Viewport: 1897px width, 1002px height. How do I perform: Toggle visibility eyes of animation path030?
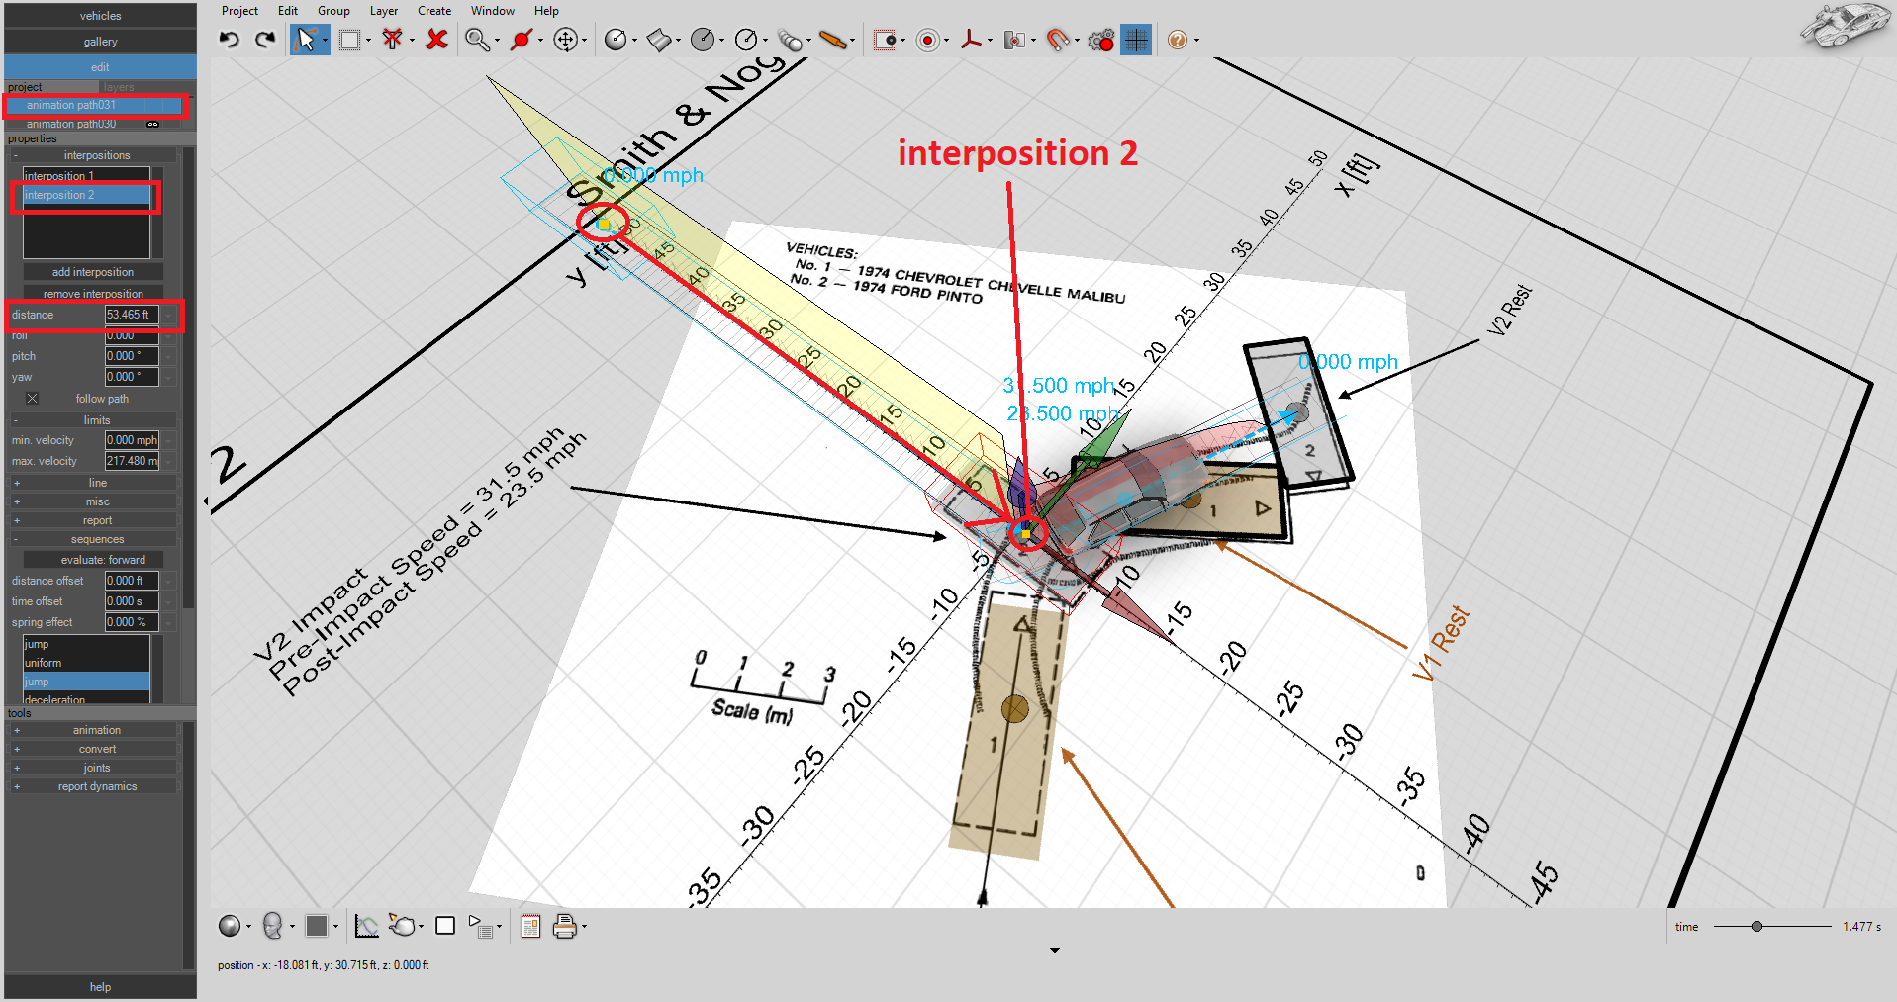(x=152, y=124)
